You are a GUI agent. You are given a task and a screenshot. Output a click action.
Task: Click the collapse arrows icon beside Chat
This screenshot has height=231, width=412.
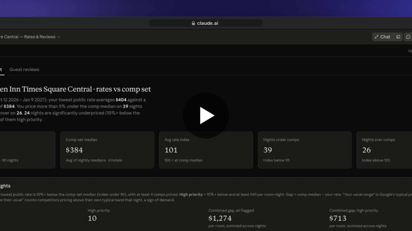pos(376,37)
